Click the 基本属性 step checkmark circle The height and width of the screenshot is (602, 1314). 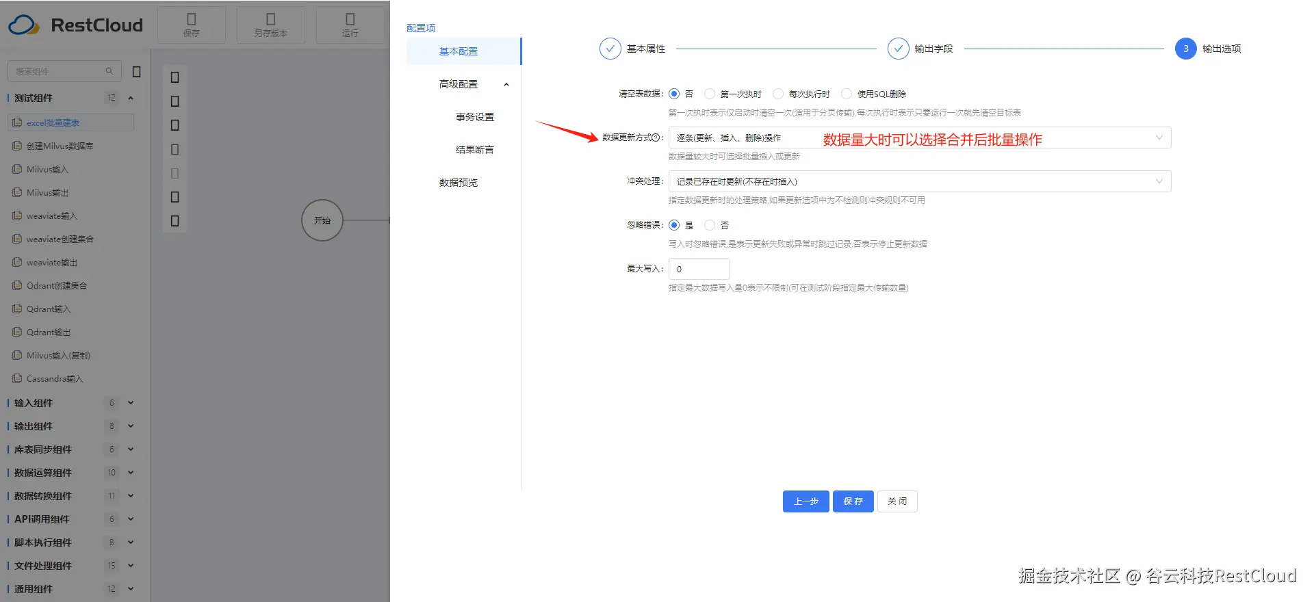point(610,49)
